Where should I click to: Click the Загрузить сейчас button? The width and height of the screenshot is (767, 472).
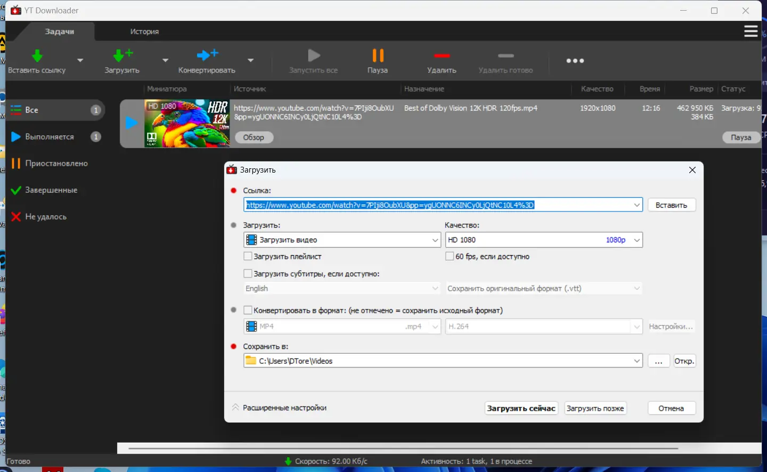pos(521,409)
